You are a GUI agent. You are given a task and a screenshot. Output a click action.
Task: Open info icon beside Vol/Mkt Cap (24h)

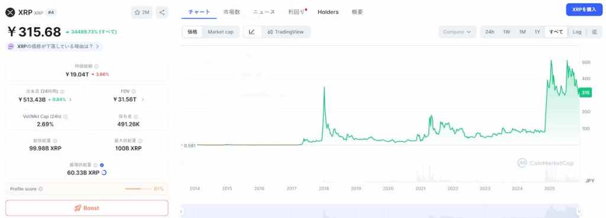click(x=65, y=116)
